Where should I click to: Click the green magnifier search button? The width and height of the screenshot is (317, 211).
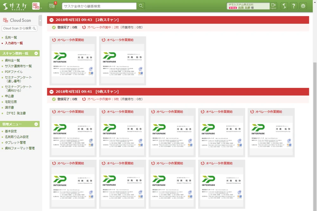point(141,6)
